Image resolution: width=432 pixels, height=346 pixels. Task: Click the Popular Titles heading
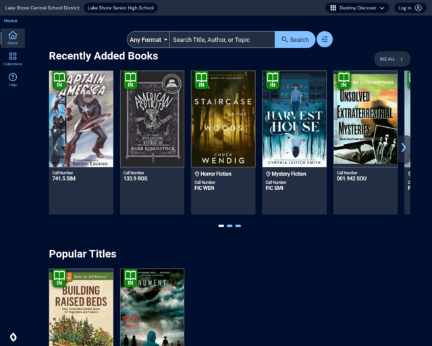(x=82, y=254)
